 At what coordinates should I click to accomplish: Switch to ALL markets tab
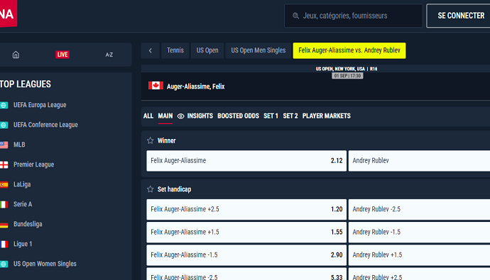pos(148,116)
